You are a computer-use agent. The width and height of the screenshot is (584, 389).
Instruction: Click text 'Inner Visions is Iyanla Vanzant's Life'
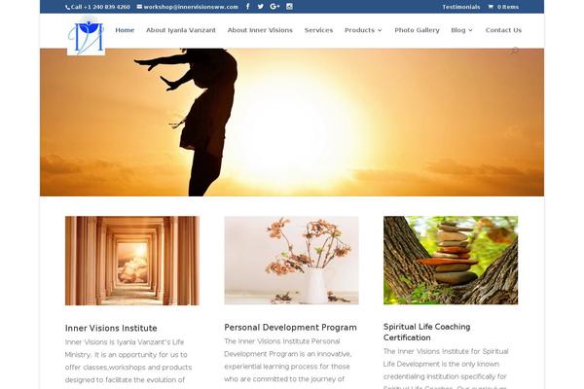125,342
